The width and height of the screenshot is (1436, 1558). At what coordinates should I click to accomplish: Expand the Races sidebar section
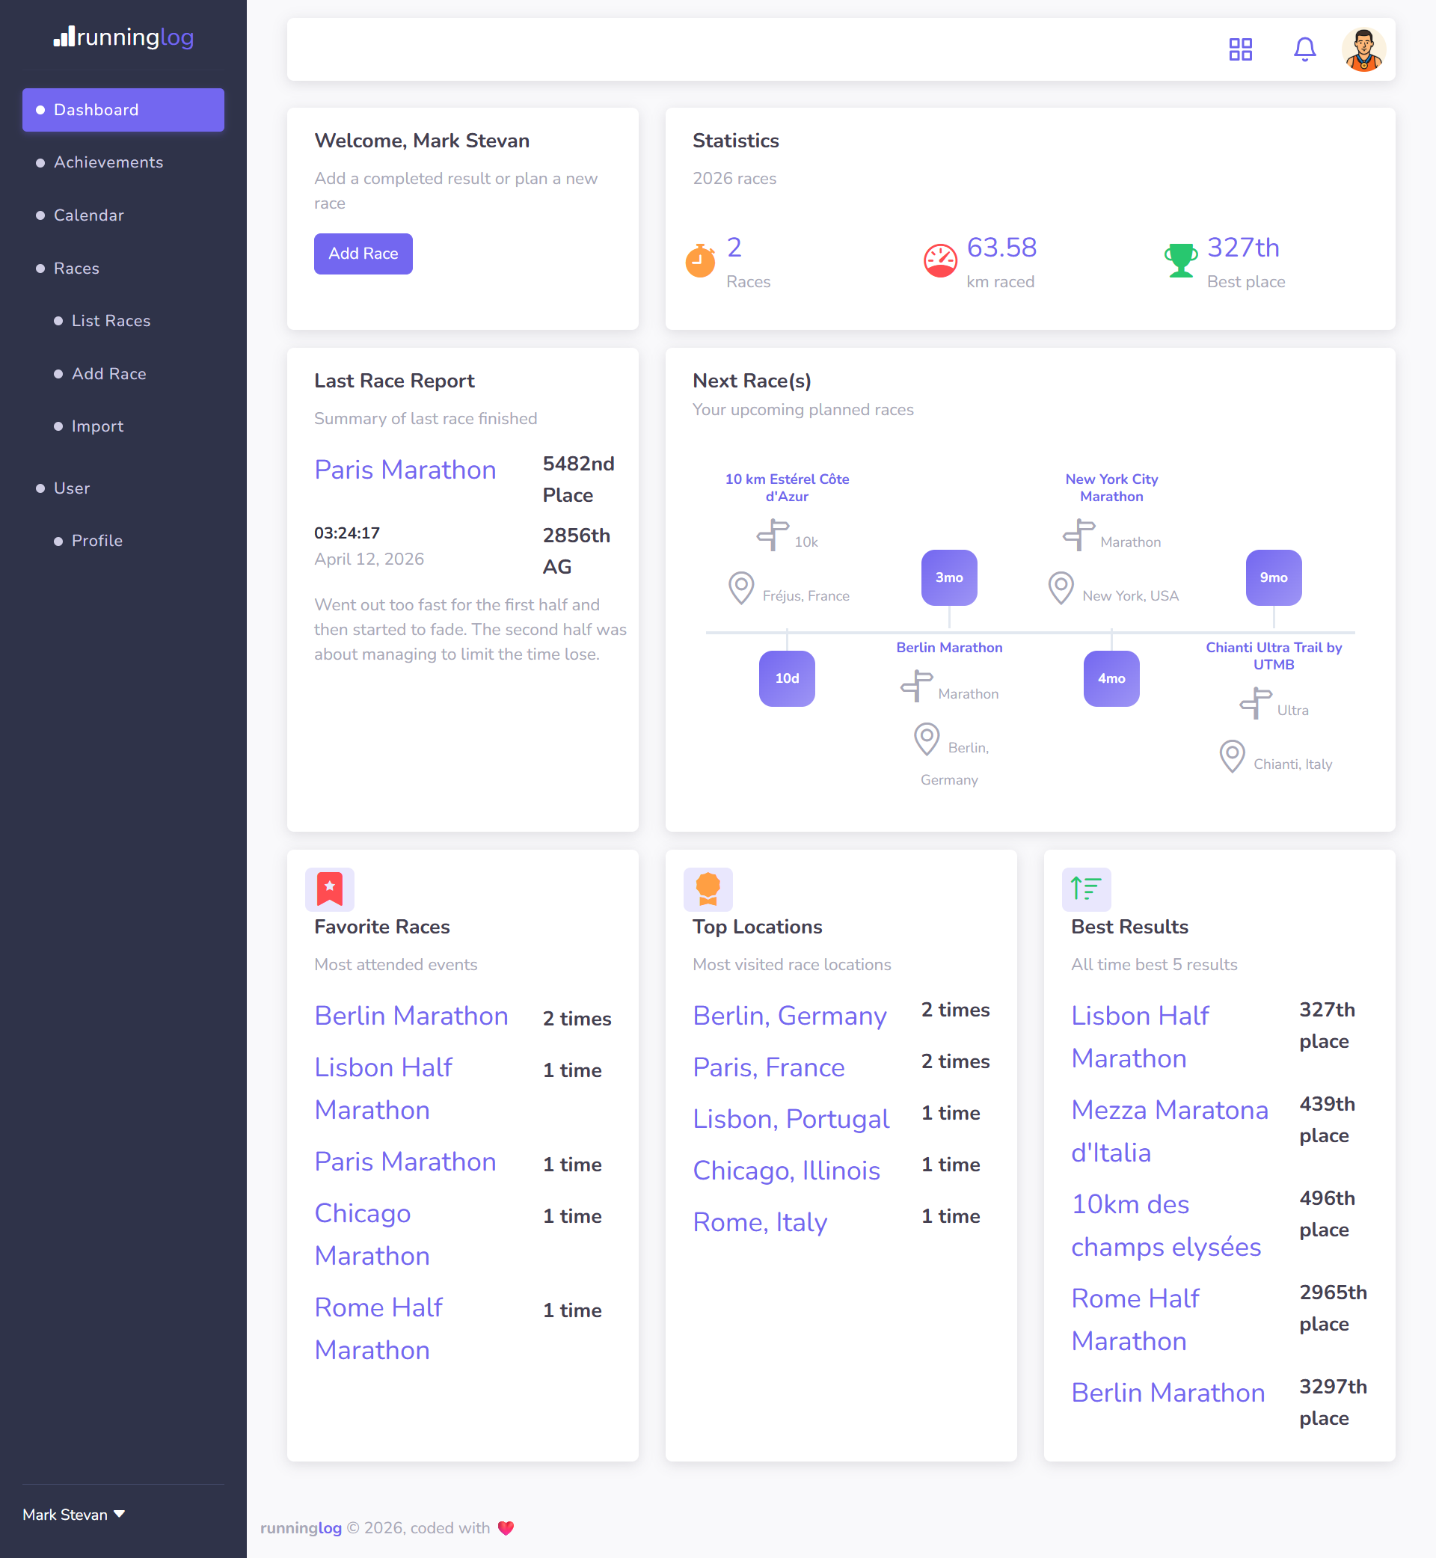tap(123, 268)
